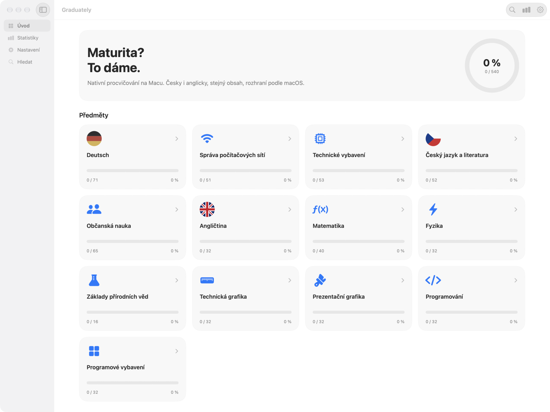
Task: Open the Občanská nauka subject title
Action: (109, 226)
